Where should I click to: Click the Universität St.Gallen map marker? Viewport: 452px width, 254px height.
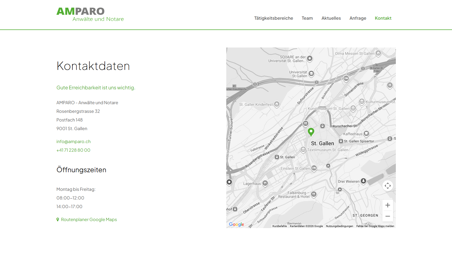click(311, 74)
